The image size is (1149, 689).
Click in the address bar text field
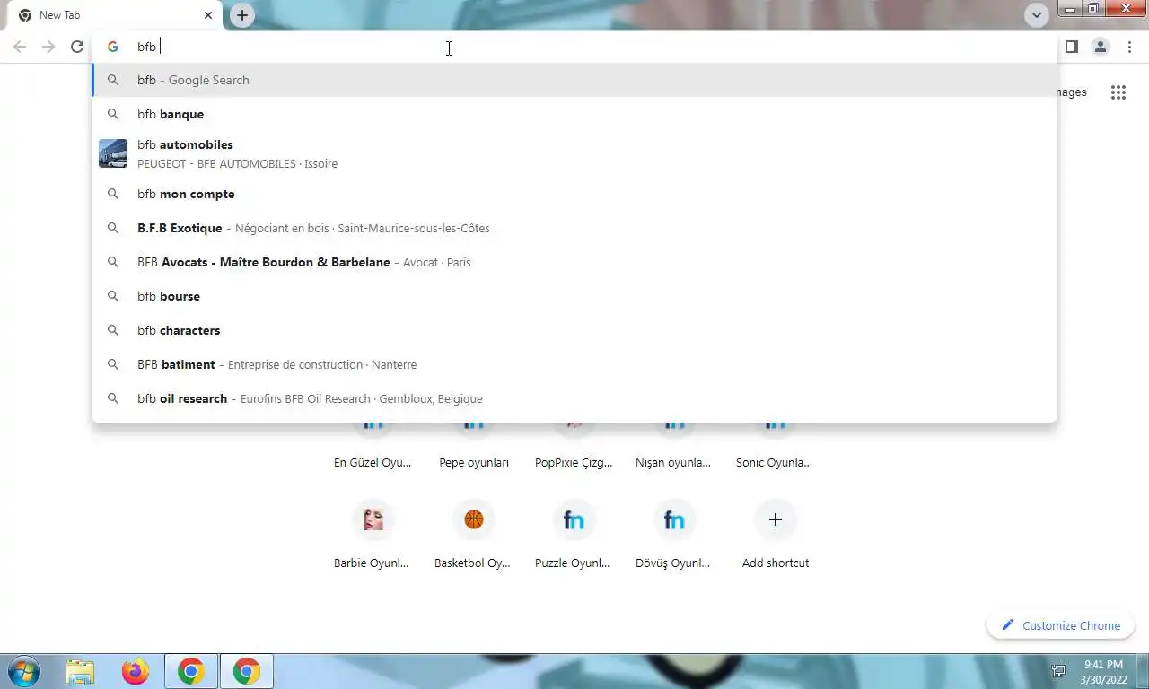click(x=574, y=47)
